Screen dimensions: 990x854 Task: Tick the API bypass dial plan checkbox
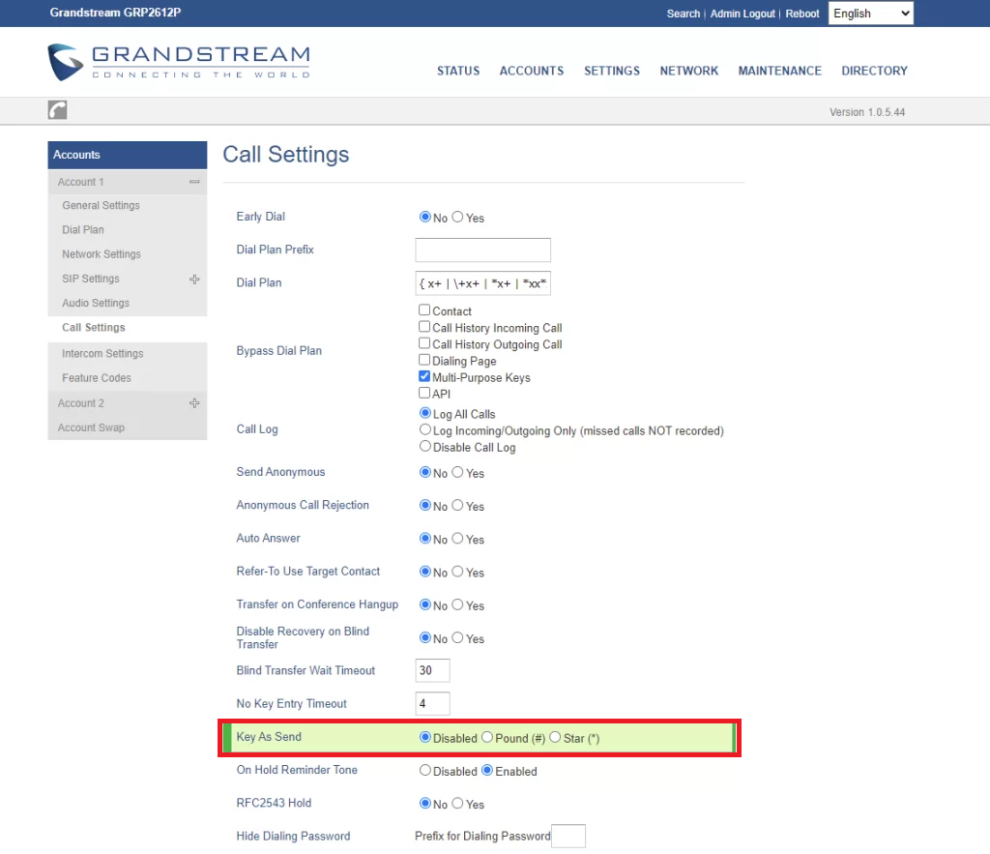(424, 394)
